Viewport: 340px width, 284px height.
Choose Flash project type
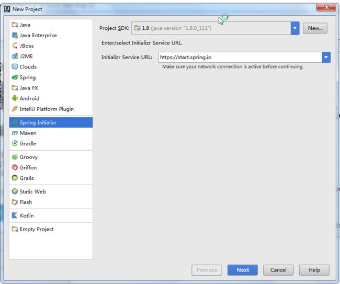[x=51, y=202]
